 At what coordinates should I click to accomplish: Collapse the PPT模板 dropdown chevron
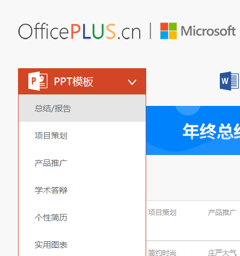pyautogui.click(x=132, y=82)
